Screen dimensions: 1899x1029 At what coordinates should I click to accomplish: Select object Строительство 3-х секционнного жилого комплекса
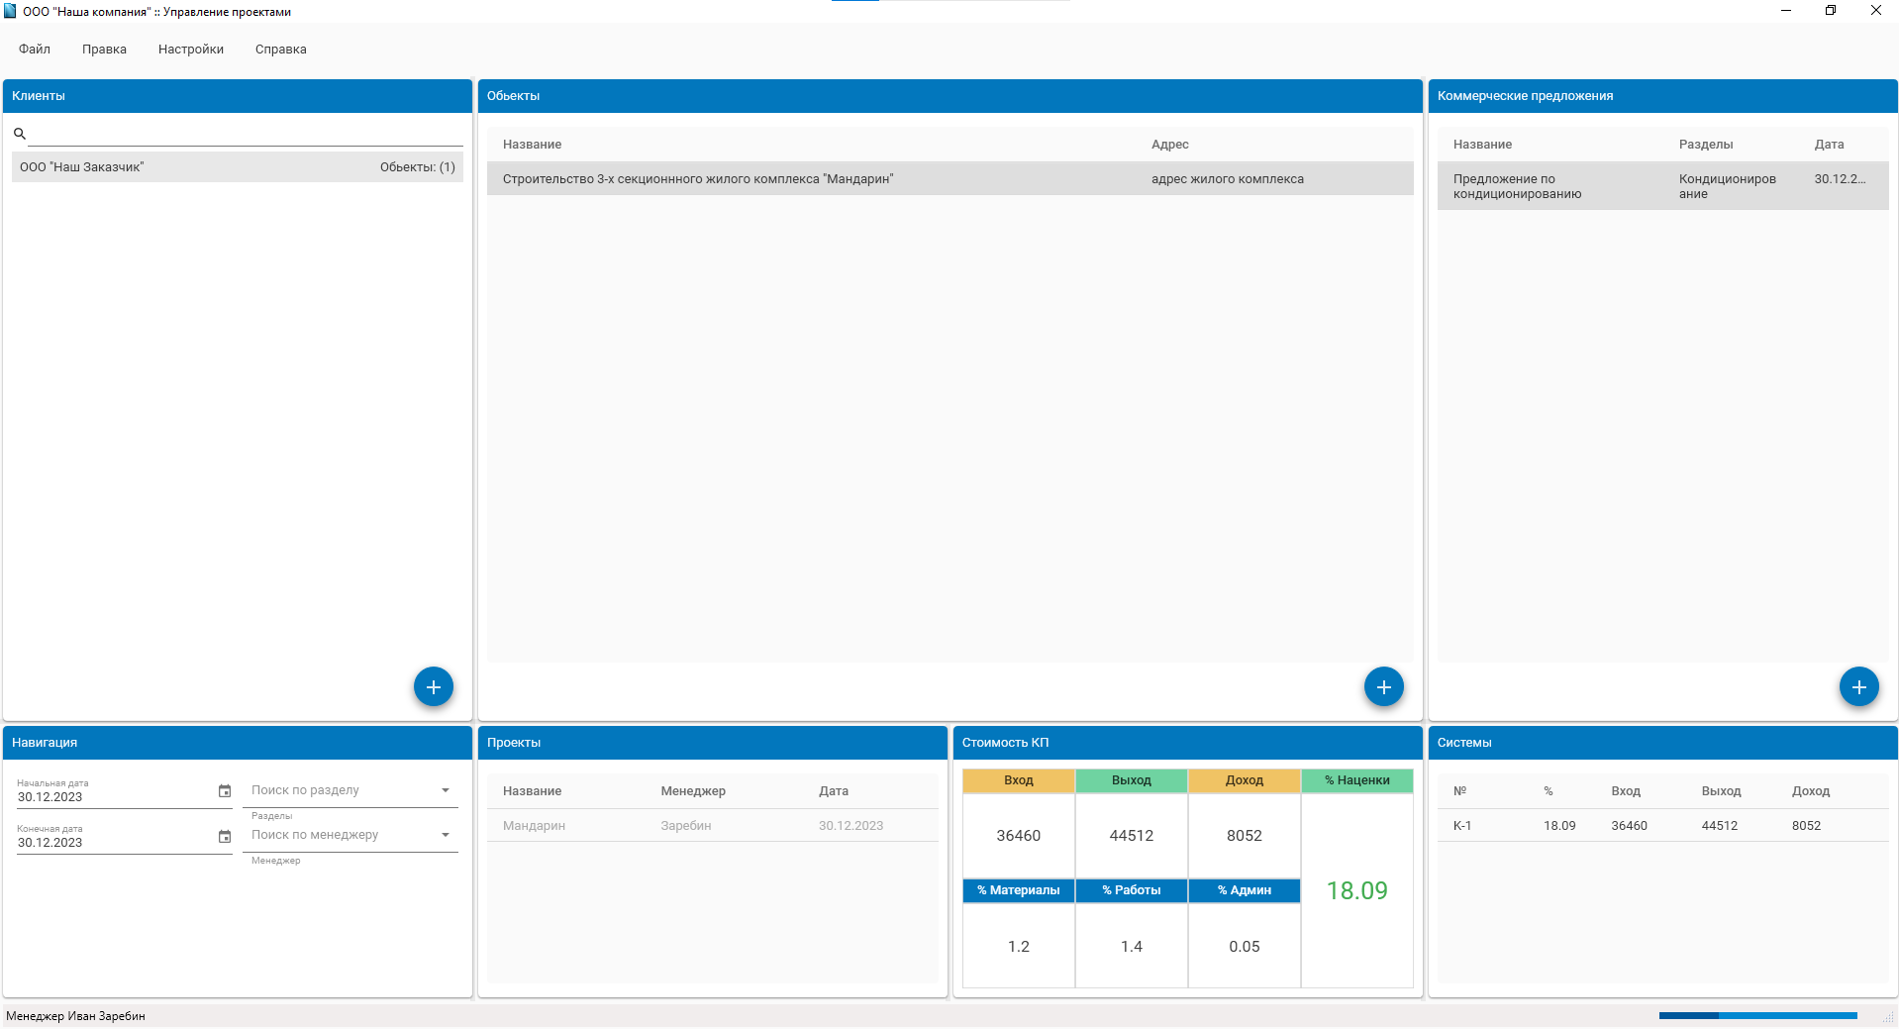click(950, 179)
